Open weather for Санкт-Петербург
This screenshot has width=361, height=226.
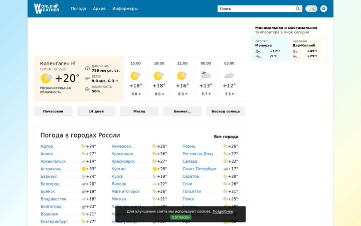click(x=200, y=169)
